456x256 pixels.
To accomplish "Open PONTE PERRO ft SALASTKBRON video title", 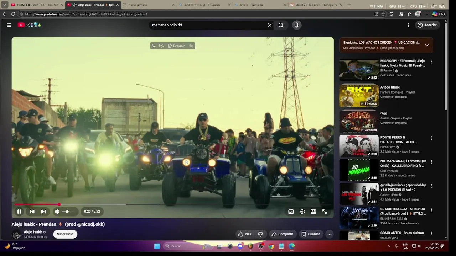I will [399, 139].
